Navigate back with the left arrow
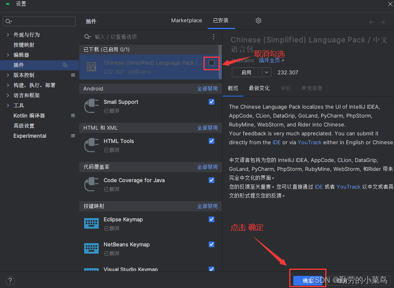 [x=372, y=22]
